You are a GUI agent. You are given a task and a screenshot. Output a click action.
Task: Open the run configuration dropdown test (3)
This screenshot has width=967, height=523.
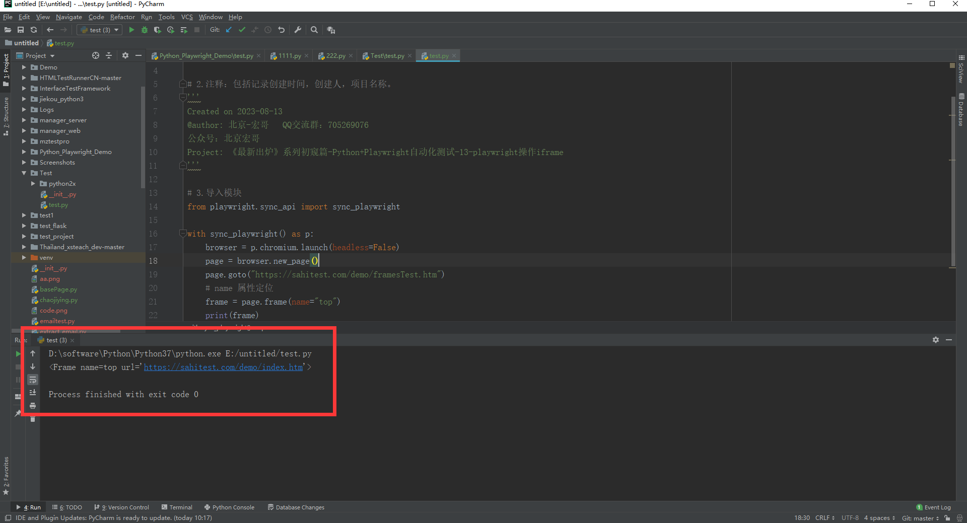[99, 30]
